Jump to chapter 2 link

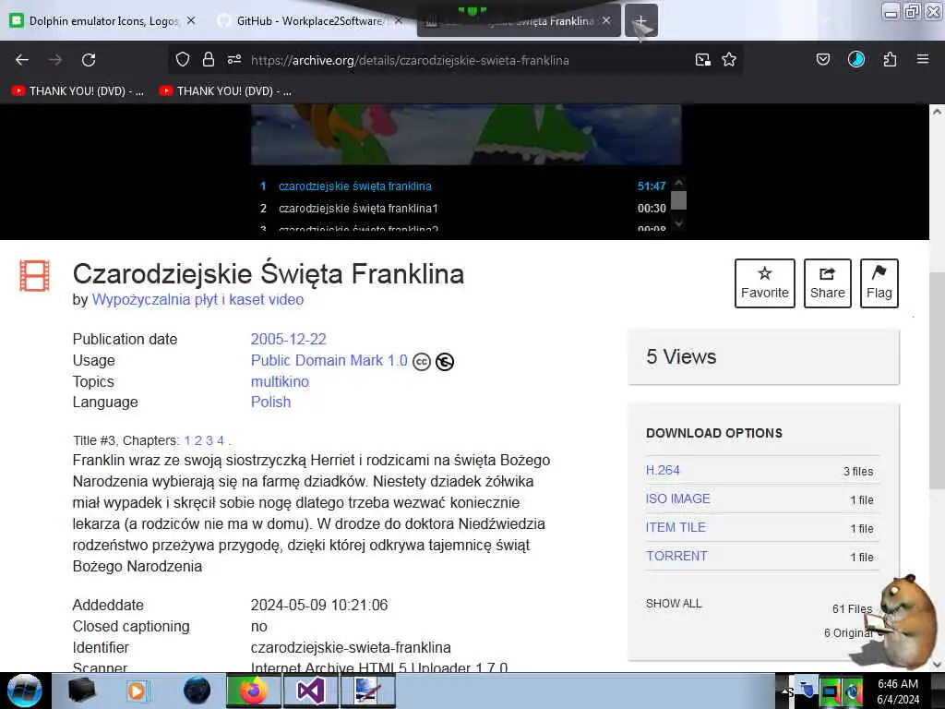click(x=198, y=440)
